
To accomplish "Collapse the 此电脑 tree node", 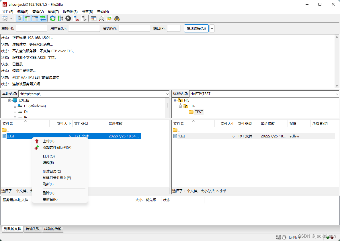I will tap(9, 100).
